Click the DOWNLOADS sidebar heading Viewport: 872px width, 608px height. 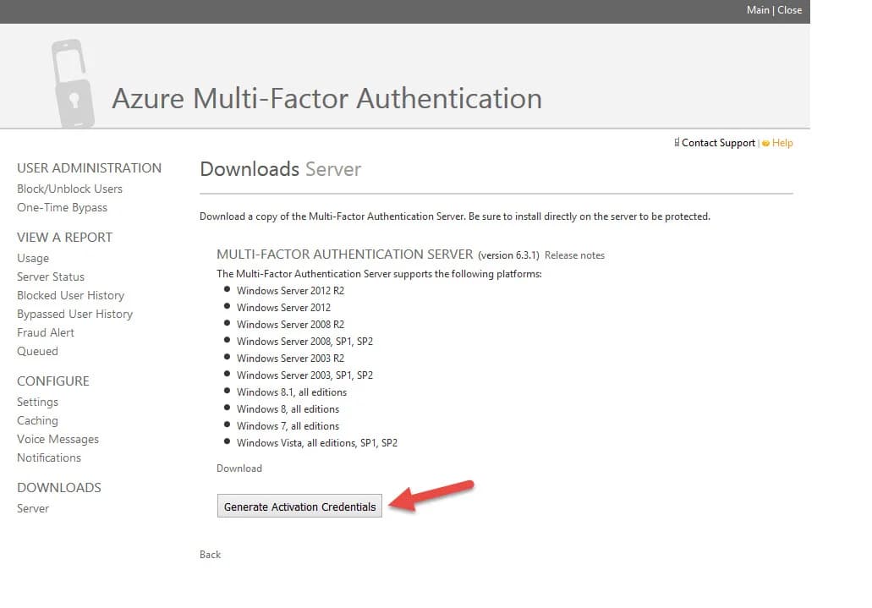[59, 487]
